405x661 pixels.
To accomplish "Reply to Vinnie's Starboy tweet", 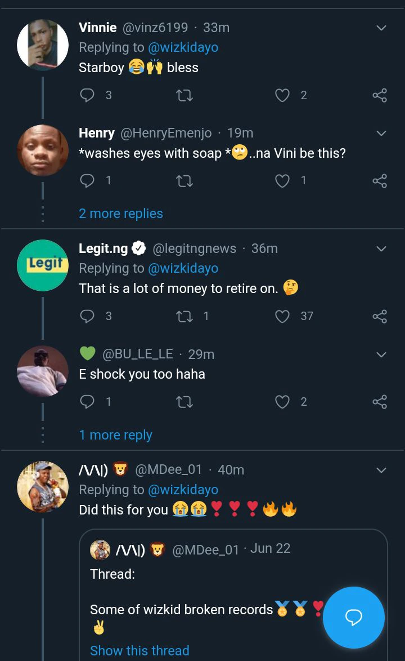I will (87, 95).
